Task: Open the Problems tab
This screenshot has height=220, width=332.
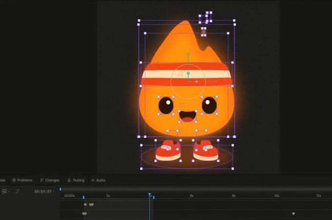Action: 22,180
